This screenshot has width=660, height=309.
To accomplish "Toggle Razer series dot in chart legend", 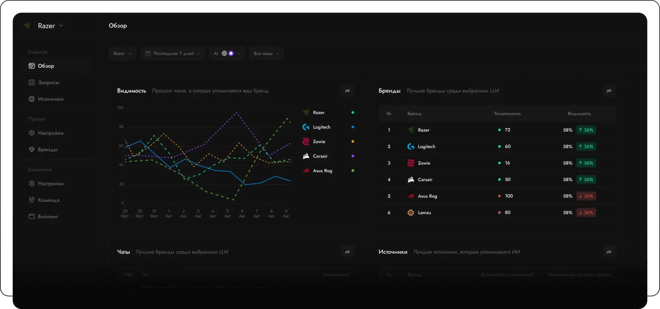I will tap(353, 112).
